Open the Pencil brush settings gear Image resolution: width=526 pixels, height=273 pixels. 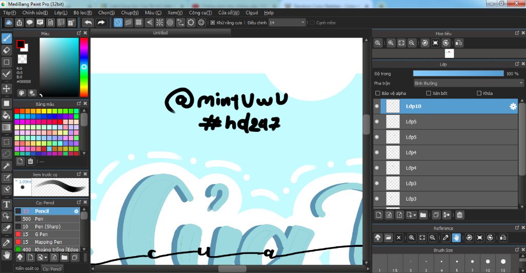(76, 211)
